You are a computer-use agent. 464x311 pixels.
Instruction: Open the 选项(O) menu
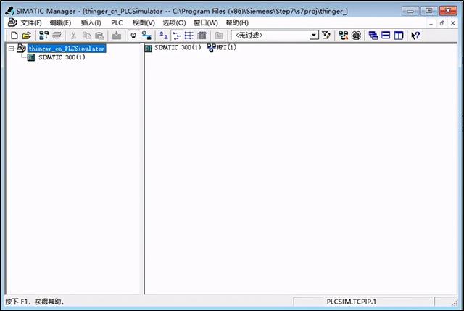174,22
